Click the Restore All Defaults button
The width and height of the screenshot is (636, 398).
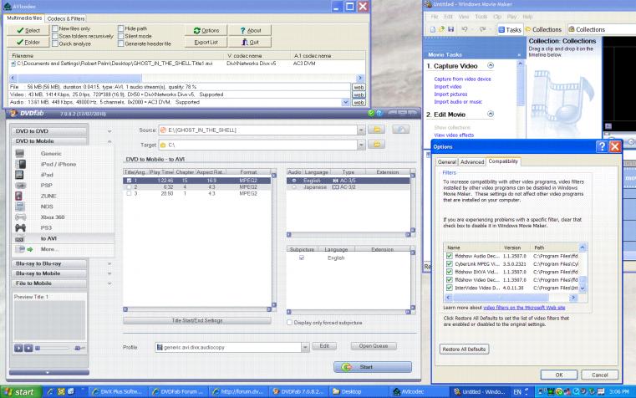(x=463, y=348)
